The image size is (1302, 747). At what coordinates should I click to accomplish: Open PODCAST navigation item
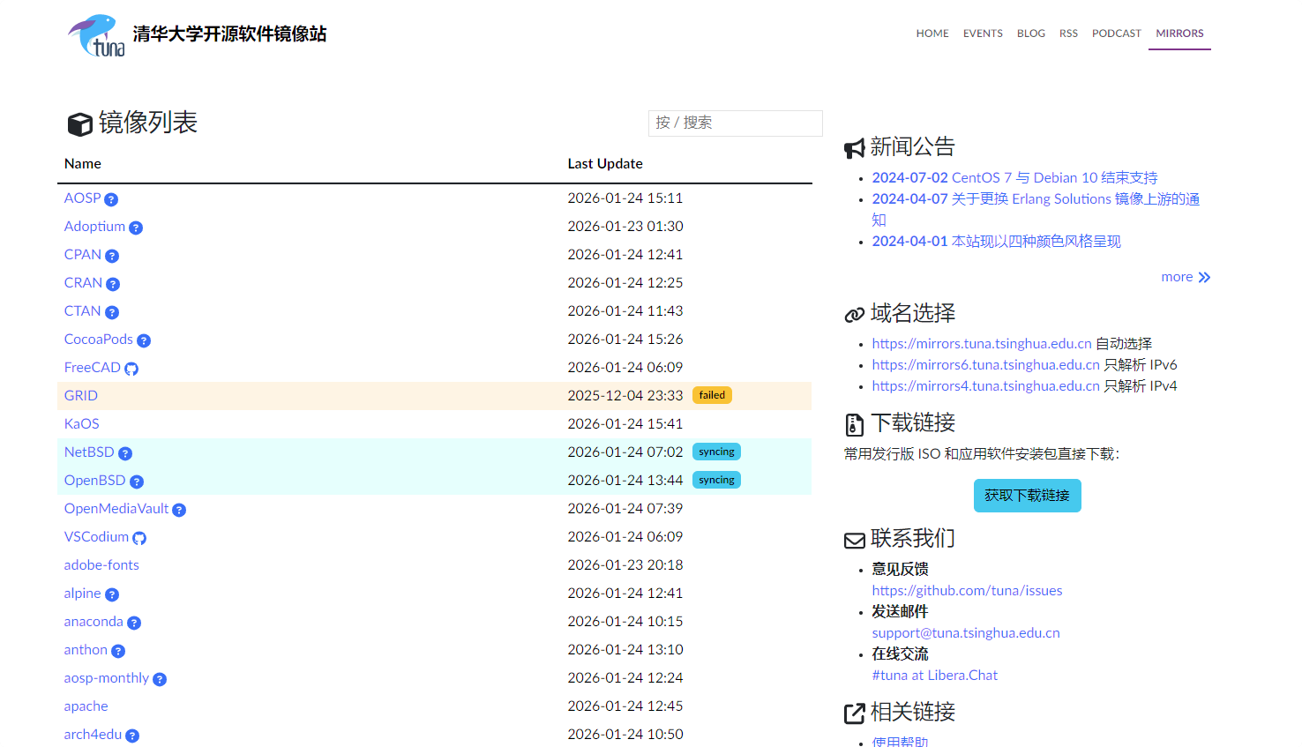point(1117,34)
